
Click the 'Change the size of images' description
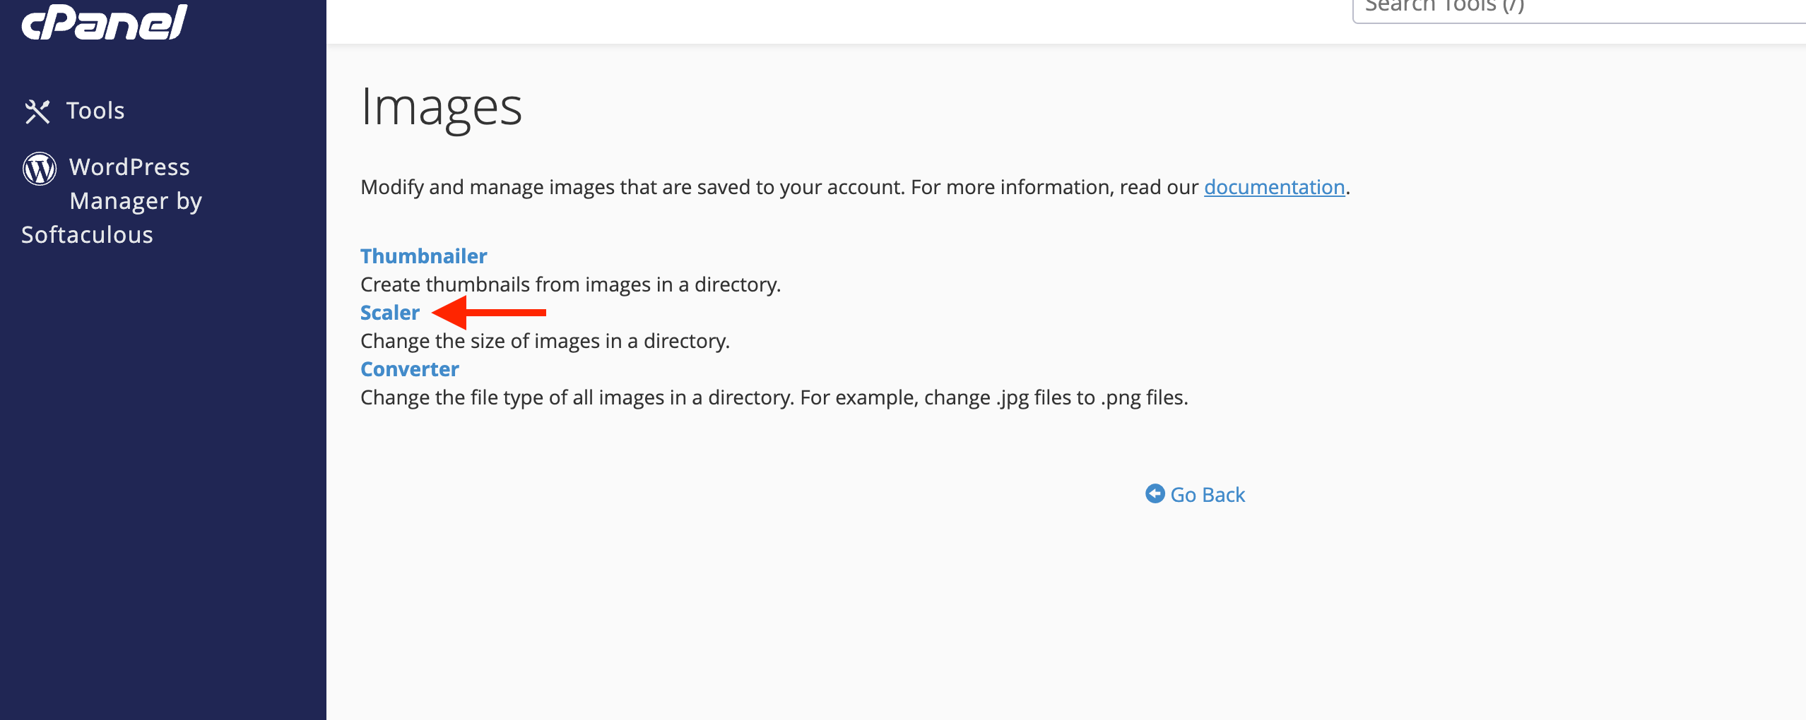tap(545, 341)
